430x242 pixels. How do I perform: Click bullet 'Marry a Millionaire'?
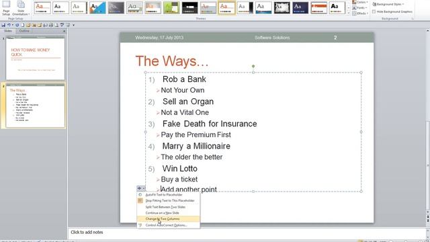[x=196, y=146]
